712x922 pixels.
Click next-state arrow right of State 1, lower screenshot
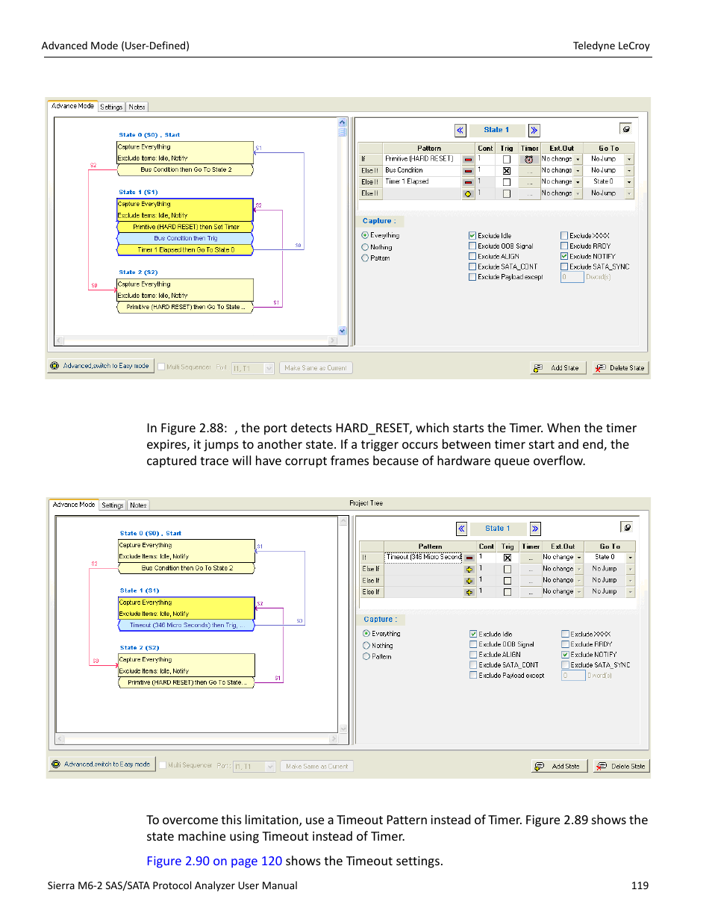pyautogui.click(x=535, y=529)
